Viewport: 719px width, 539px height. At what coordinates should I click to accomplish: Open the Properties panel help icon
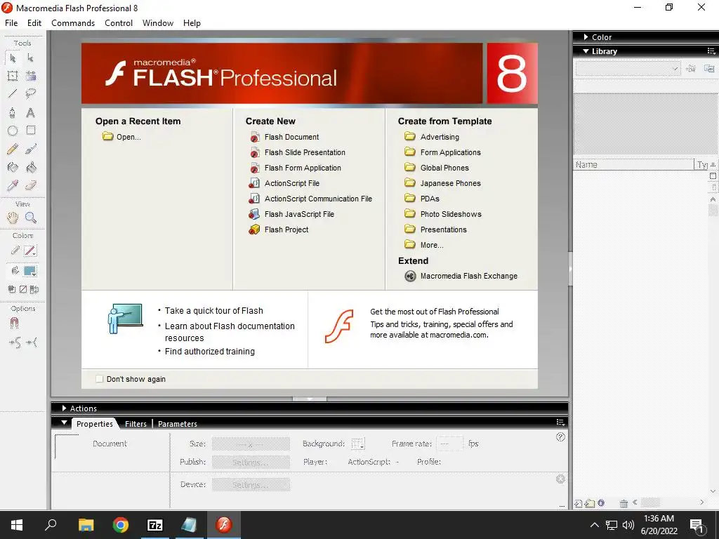(560, 437)
